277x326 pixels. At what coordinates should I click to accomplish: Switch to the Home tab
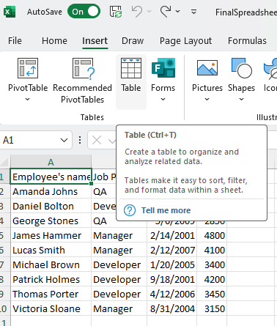tap(54, 40)
